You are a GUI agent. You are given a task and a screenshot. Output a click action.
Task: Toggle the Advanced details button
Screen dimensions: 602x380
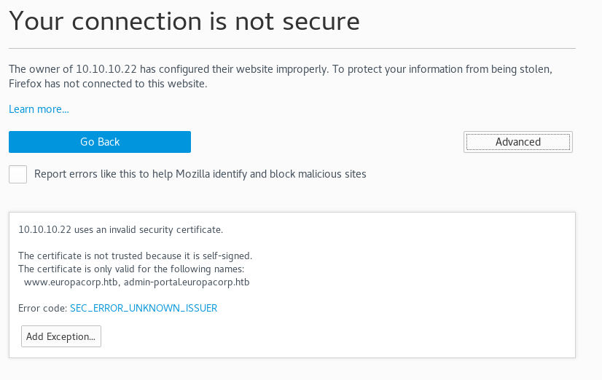[x=517, y=142]
